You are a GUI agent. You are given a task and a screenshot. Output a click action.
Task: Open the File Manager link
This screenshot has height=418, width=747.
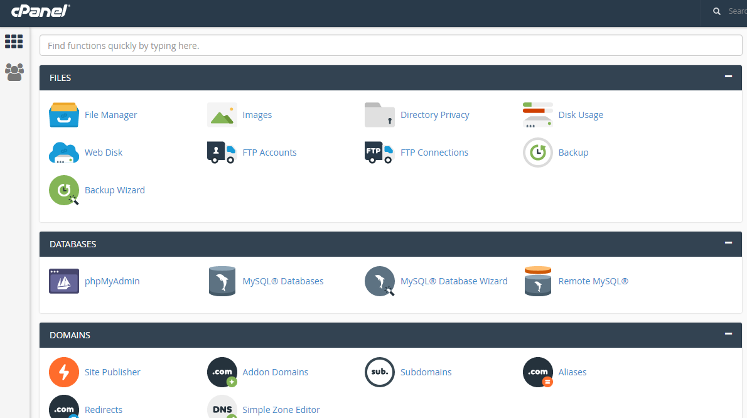point(110,115)
